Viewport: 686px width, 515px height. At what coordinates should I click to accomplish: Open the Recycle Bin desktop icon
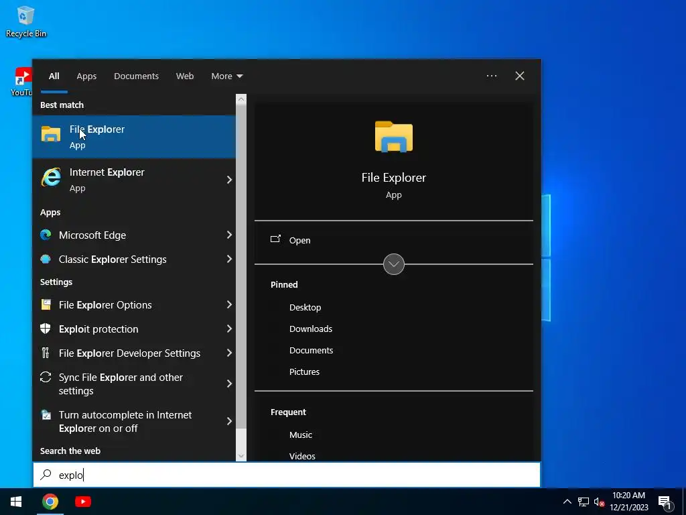pyautogui.click(x=26, y=21)
